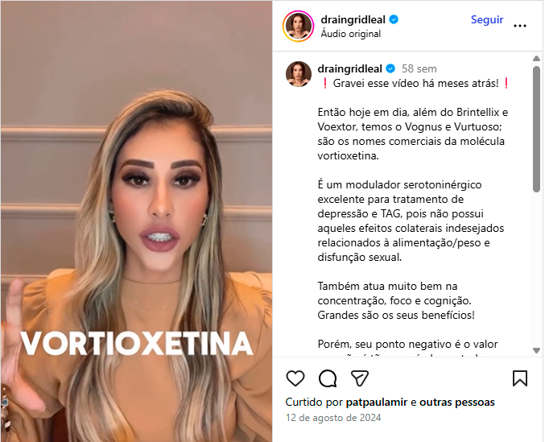Screen dimensions: 545x442
Task: Follow draingridleal with Seguir button
Action: tap(487, 20)
